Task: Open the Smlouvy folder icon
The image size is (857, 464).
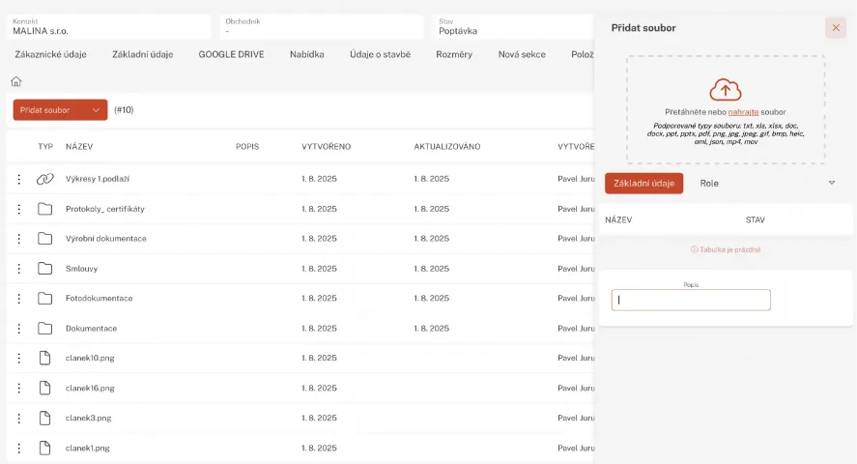Action: (x=44, y=269)
